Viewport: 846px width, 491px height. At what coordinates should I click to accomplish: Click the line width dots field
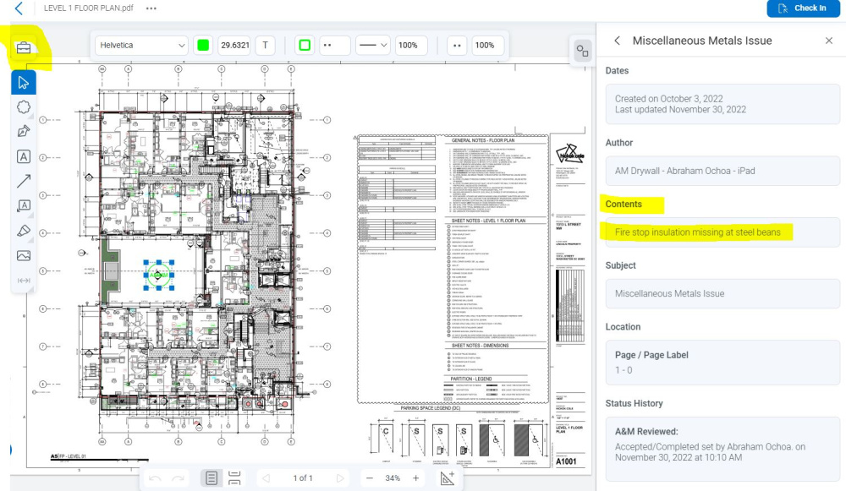point(335,46)
